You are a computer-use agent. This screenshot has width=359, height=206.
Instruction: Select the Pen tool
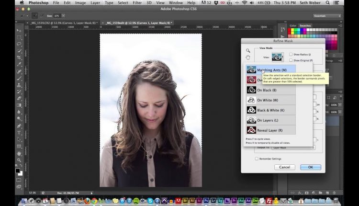point(19,126)
